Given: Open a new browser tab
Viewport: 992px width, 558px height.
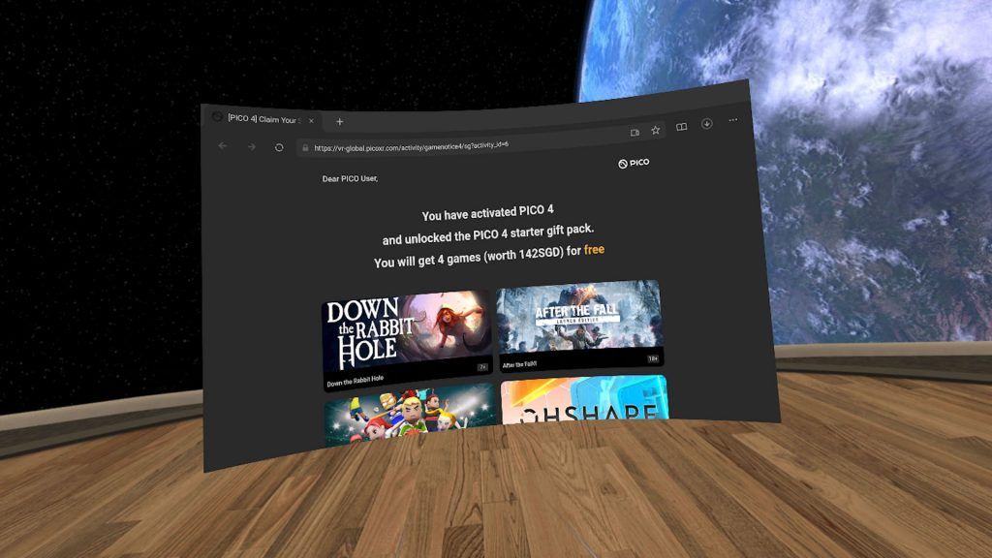Looking at the screenshot, I should 340,121.
